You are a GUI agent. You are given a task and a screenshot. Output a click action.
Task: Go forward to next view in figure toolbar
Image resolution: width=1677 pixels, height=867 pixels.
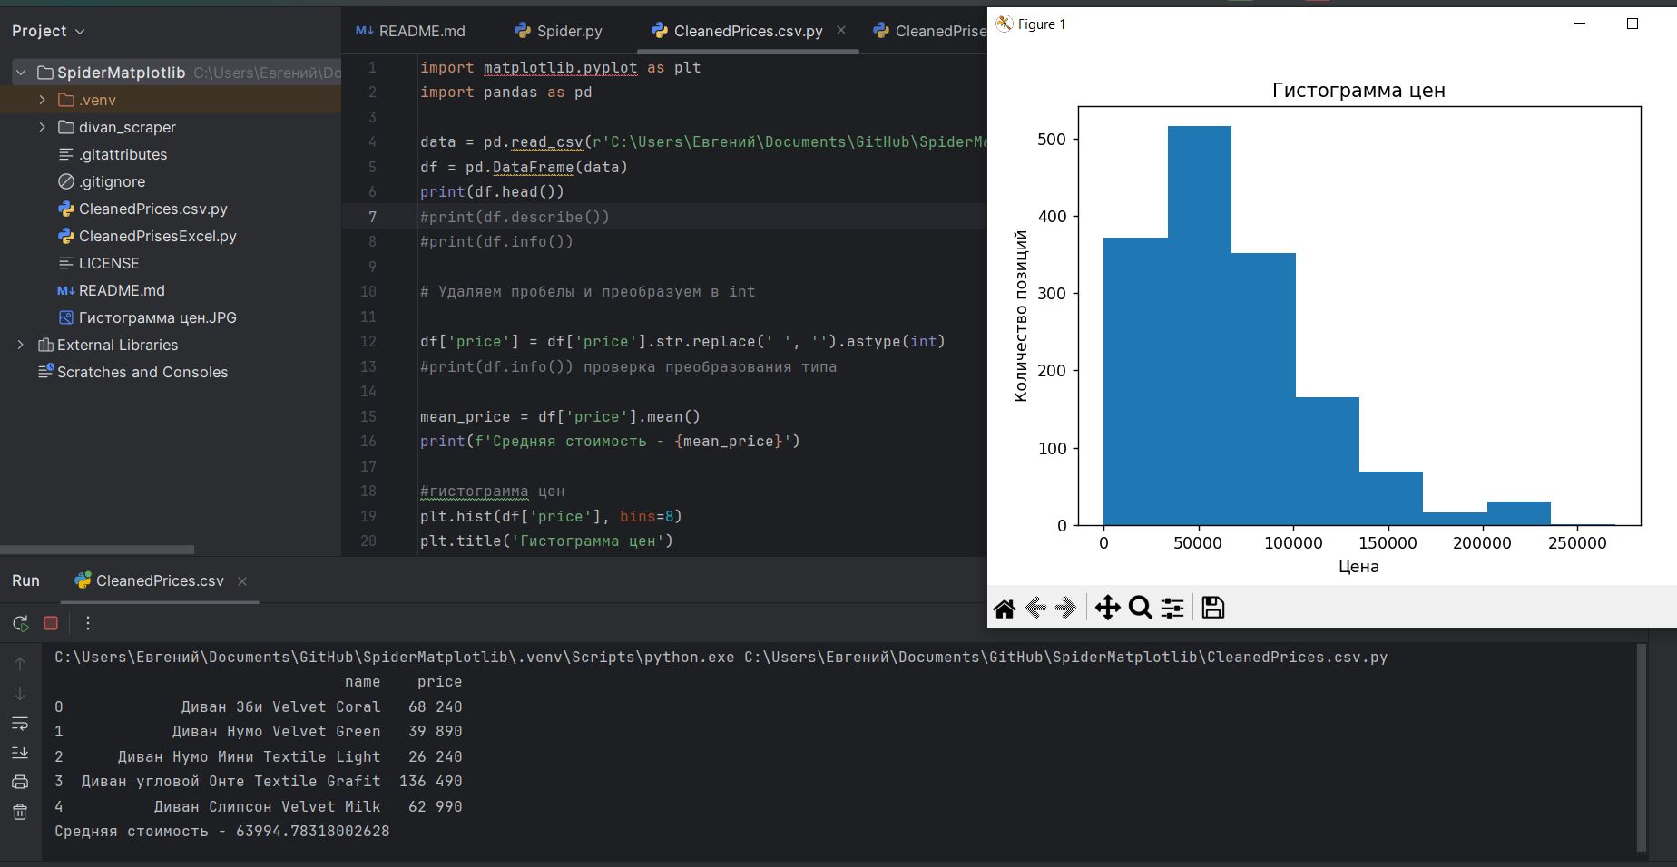(x=1064, y=608)
